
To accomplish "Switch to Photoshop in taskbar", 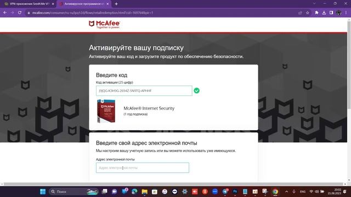I will [235, 192].
